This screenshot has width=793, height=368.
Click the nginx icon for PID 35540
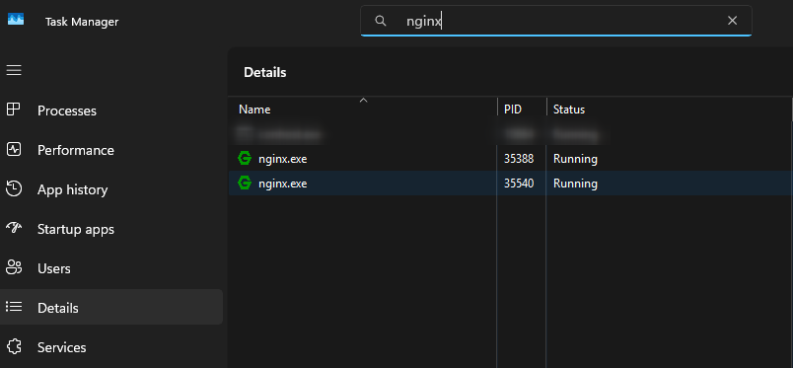[245, 183]
